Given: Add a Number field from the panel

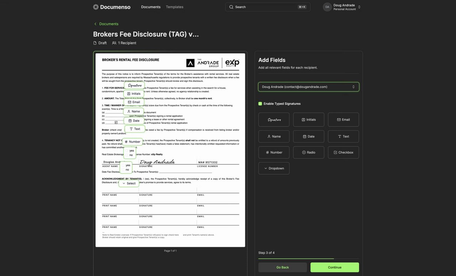Looking at the screenshot, I should [x=274, y=153].
